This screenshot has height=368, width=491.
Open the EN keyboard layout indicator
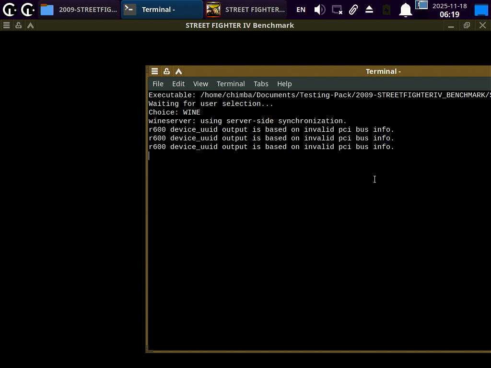click(301, 10)
